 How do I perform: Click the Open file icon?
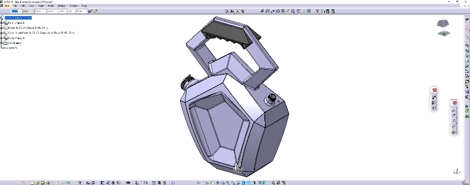click(37, 183)
